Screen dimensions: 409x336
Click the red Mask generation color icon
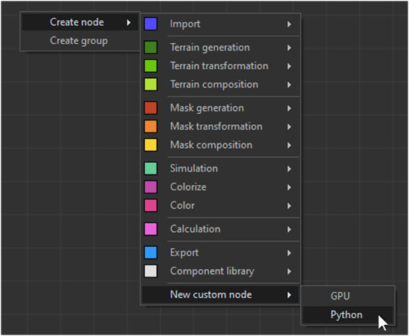point(150,108)
